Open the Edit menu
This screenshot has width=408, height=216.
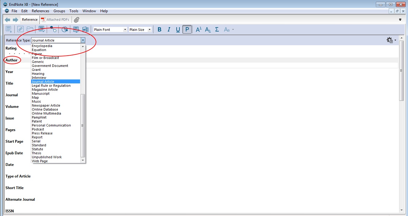[24, 11]
